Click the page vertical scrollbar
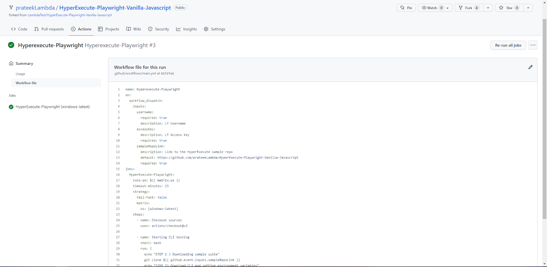547x267 pixels. click(544, 119)
